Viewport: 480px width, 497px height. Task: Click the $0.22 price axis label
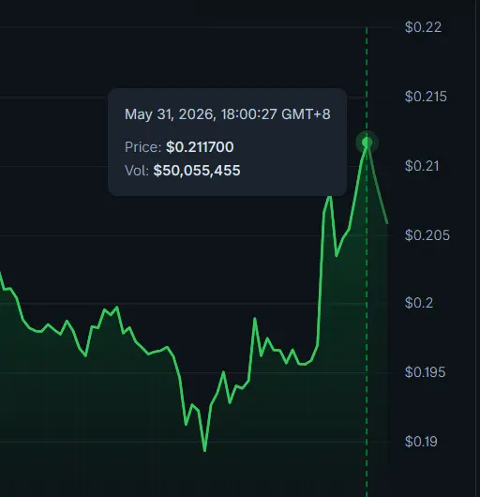(x=423, y=27)
